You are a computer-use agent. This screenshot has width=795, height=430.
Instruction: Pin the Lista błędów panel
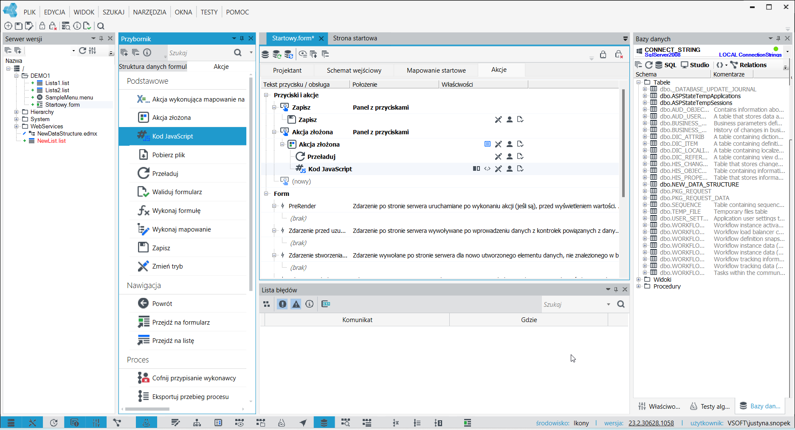click(x=616, y=290)
